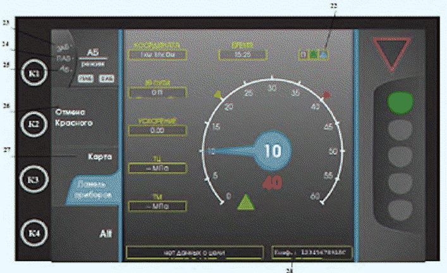This screenshot has height=273, width=447.
Task: Click the third signal lamp
Action: click(x=400, y=157)
